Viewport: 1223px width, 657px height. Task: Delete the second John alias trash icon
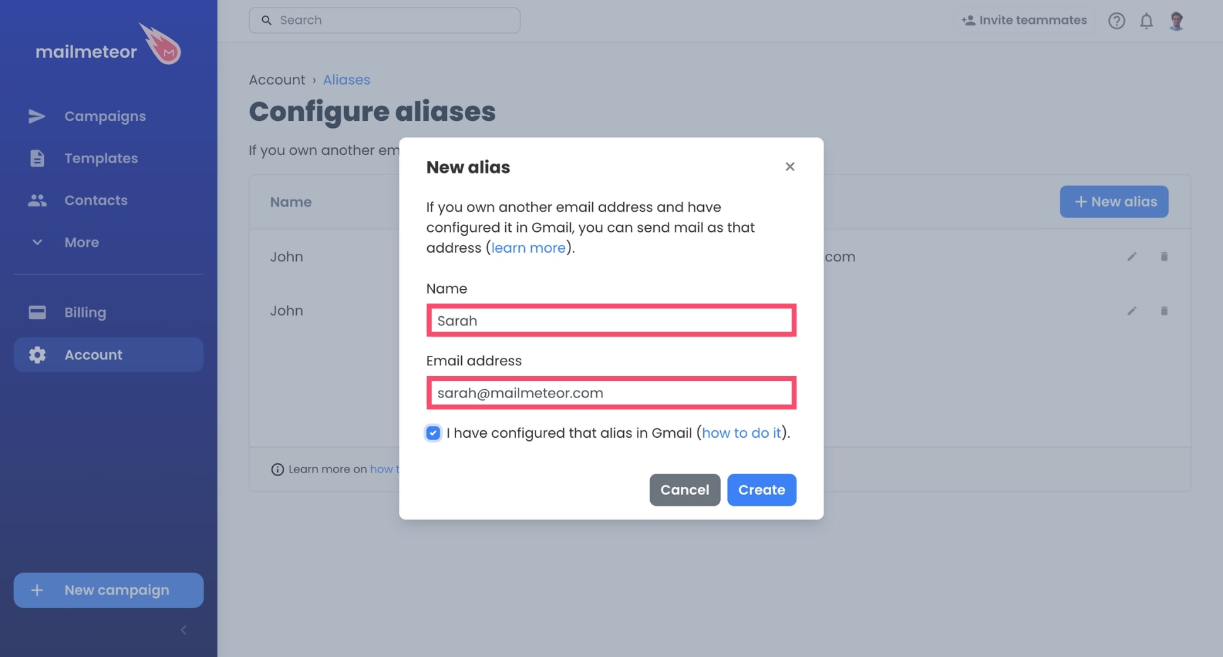[1164, 311]
